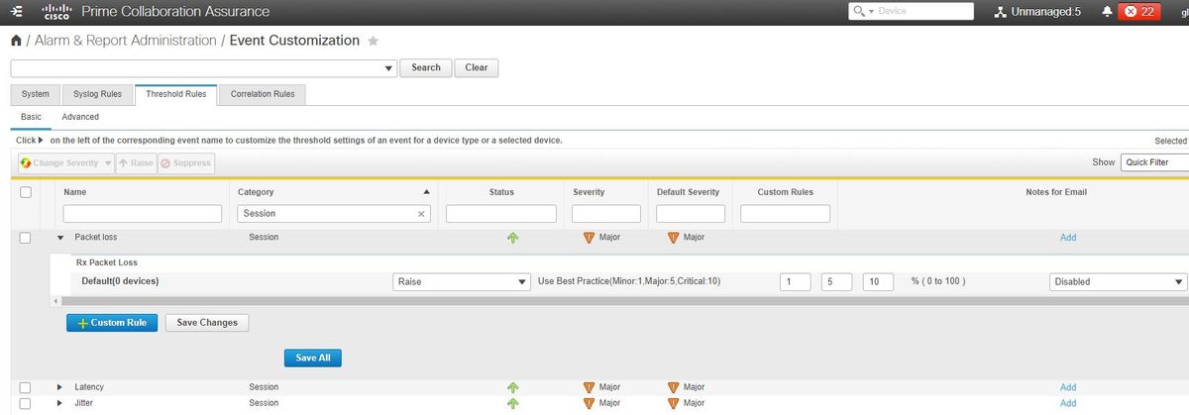Image resolution: width=1189 pixels, height=415 pixels.
Task: Click the Search button
Action: [x=425, y=68]
